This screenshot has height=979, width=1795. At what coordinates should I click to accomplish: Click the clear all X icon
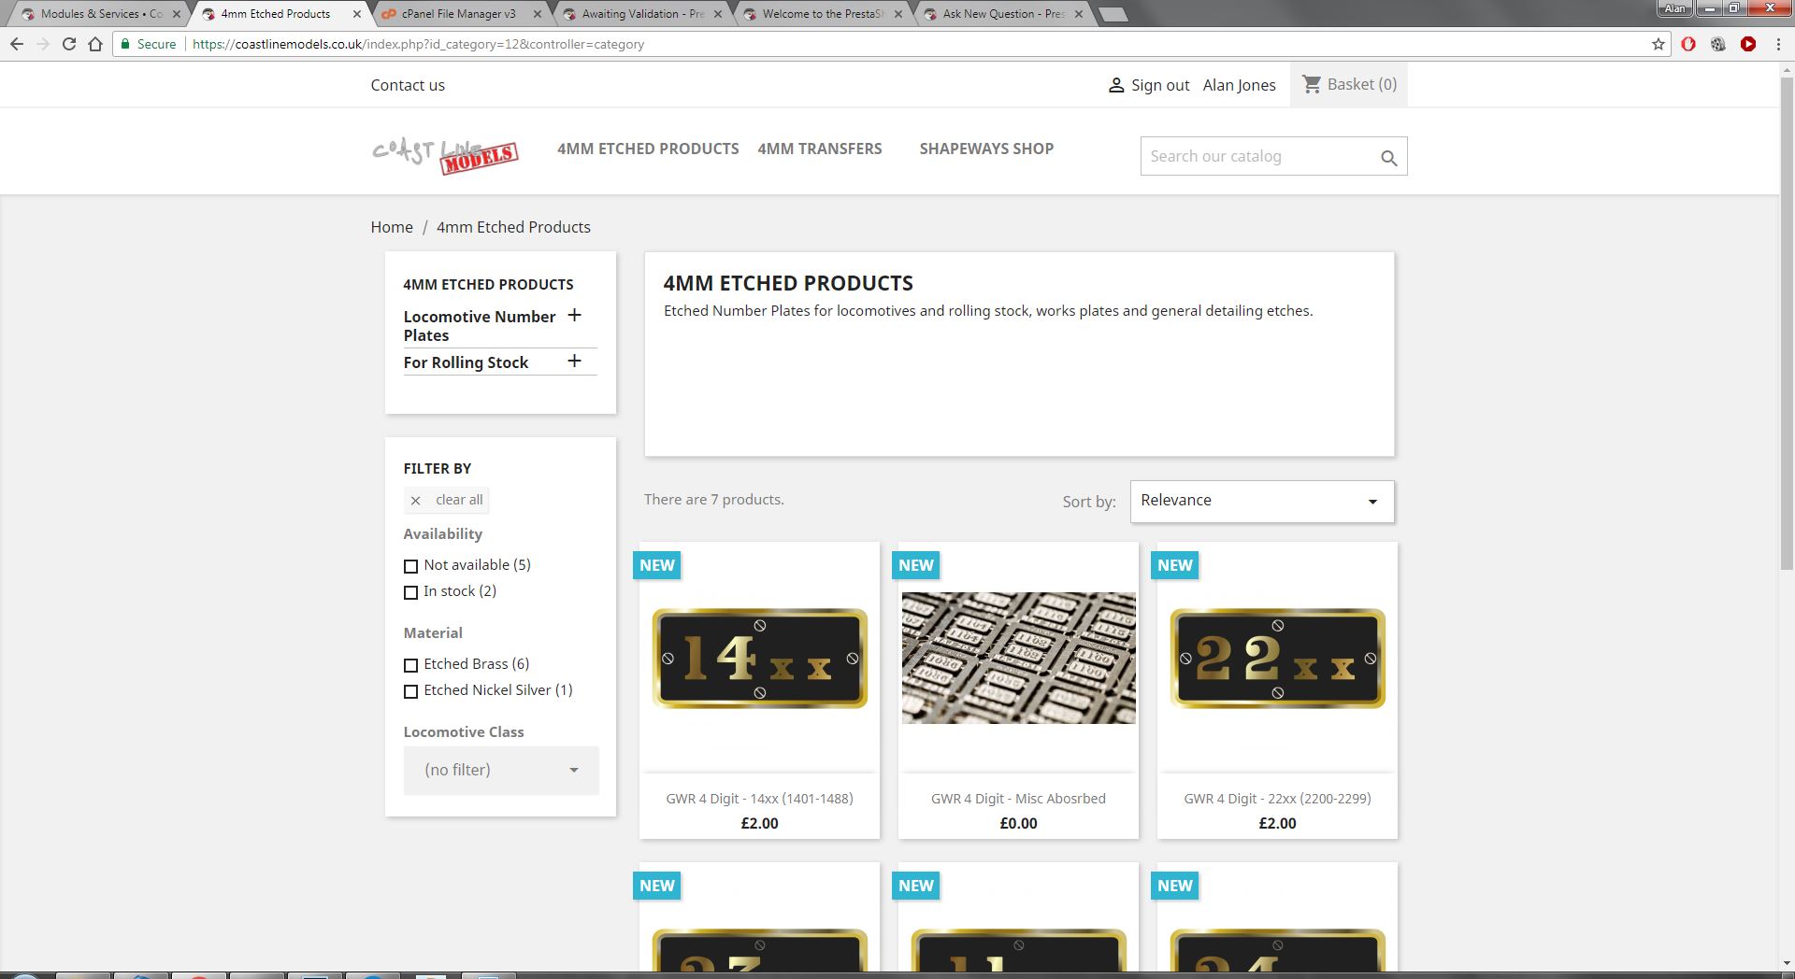[x=416, y=501]
